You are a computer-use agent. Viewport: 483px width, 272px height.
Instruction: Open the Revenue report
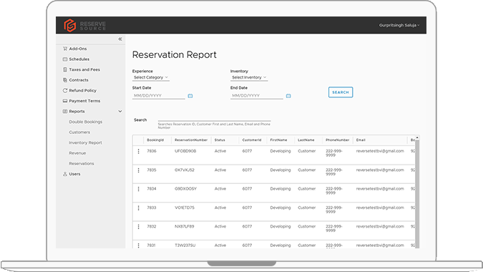(x=77, y=153)
